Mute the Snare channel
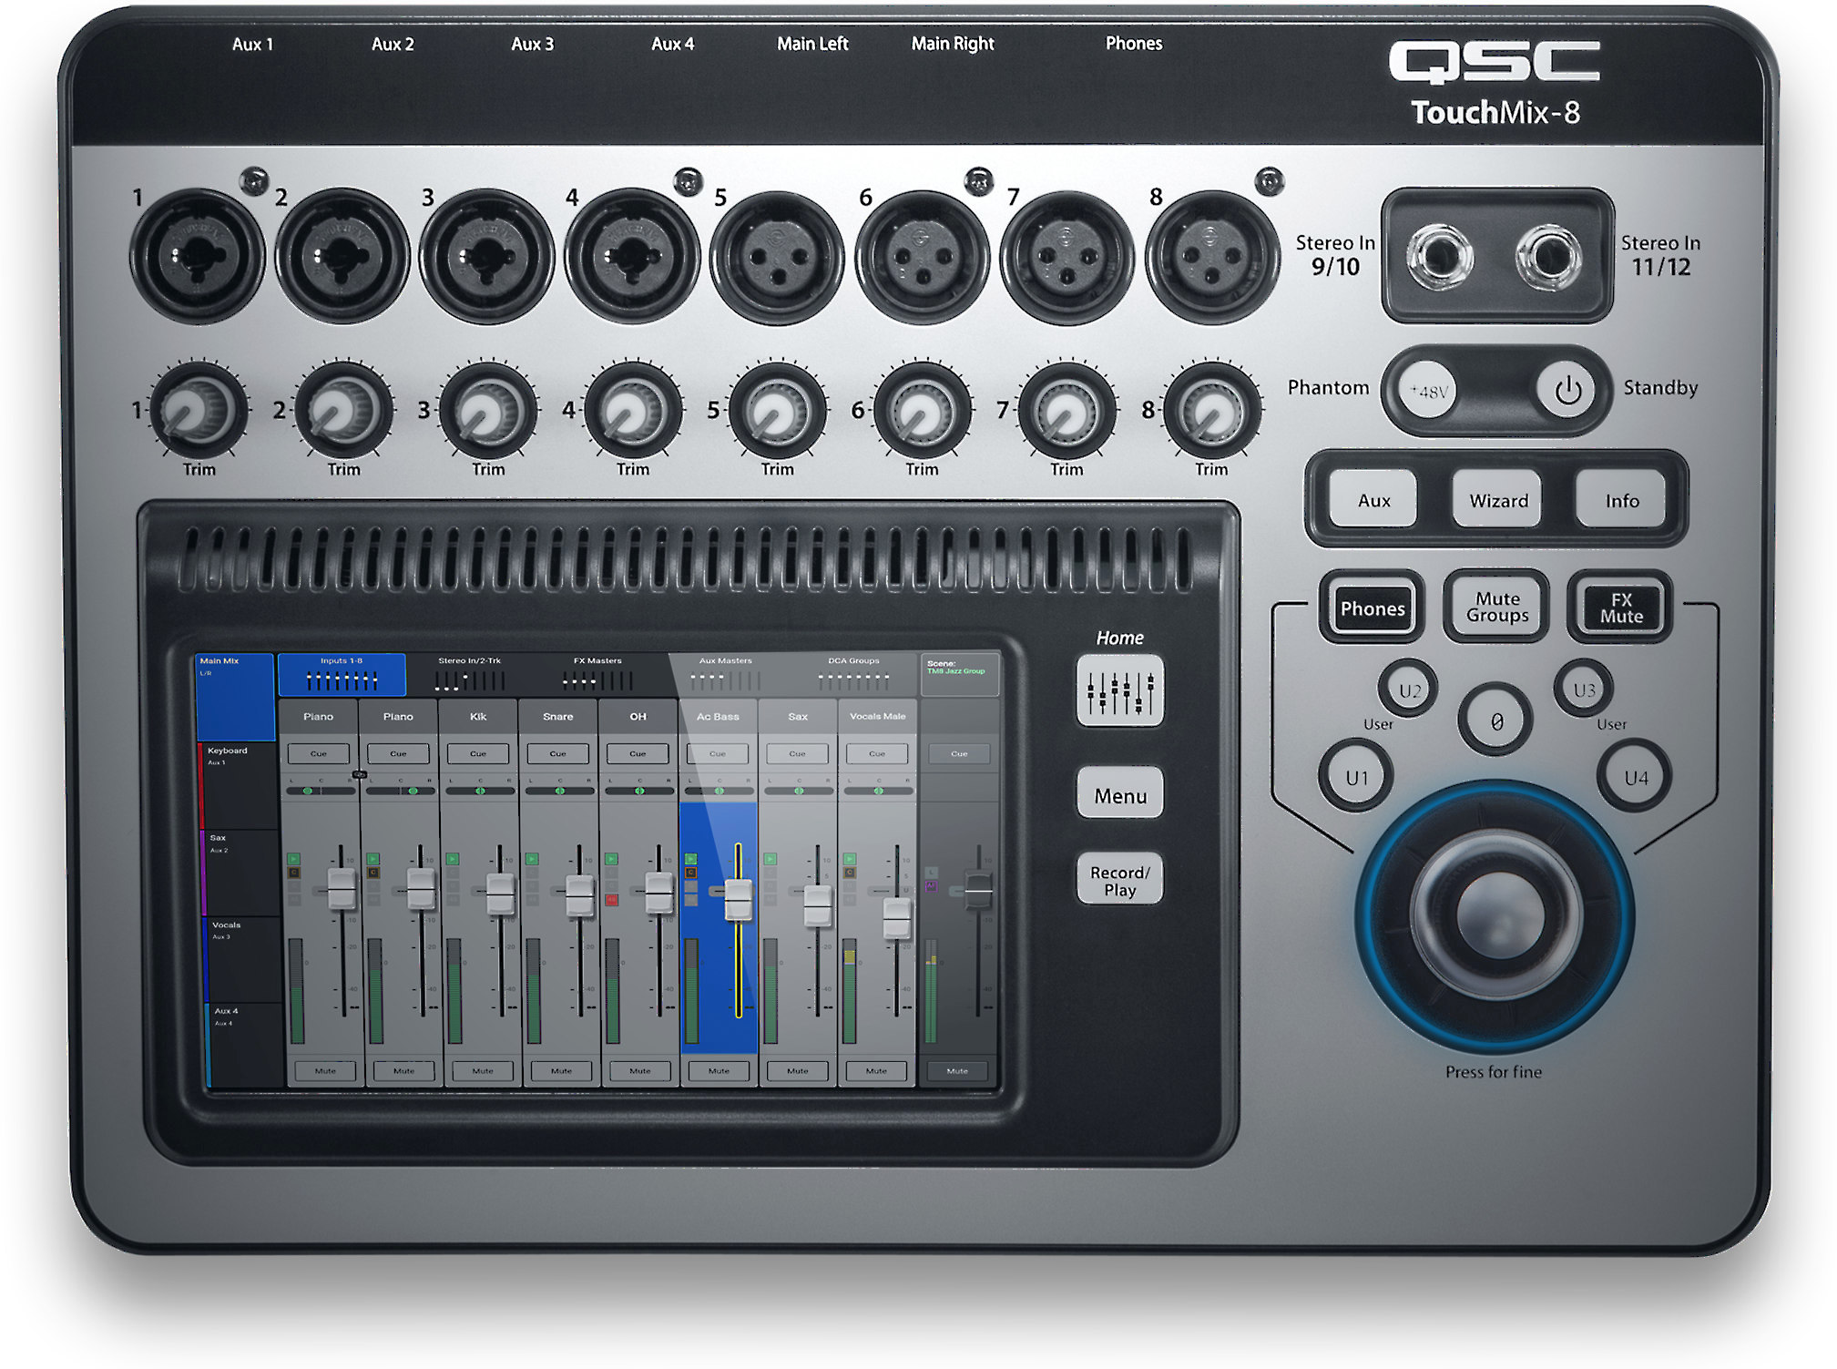 click(x=562, y=1071)
